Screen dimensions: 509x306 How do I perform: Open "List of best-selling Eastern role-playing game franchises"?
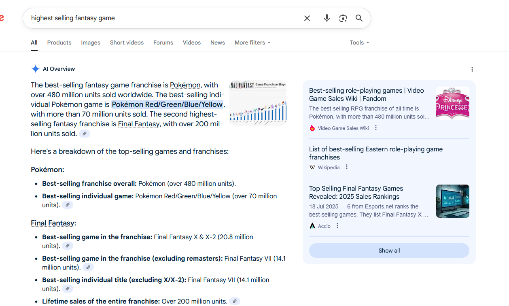(376, 153)
